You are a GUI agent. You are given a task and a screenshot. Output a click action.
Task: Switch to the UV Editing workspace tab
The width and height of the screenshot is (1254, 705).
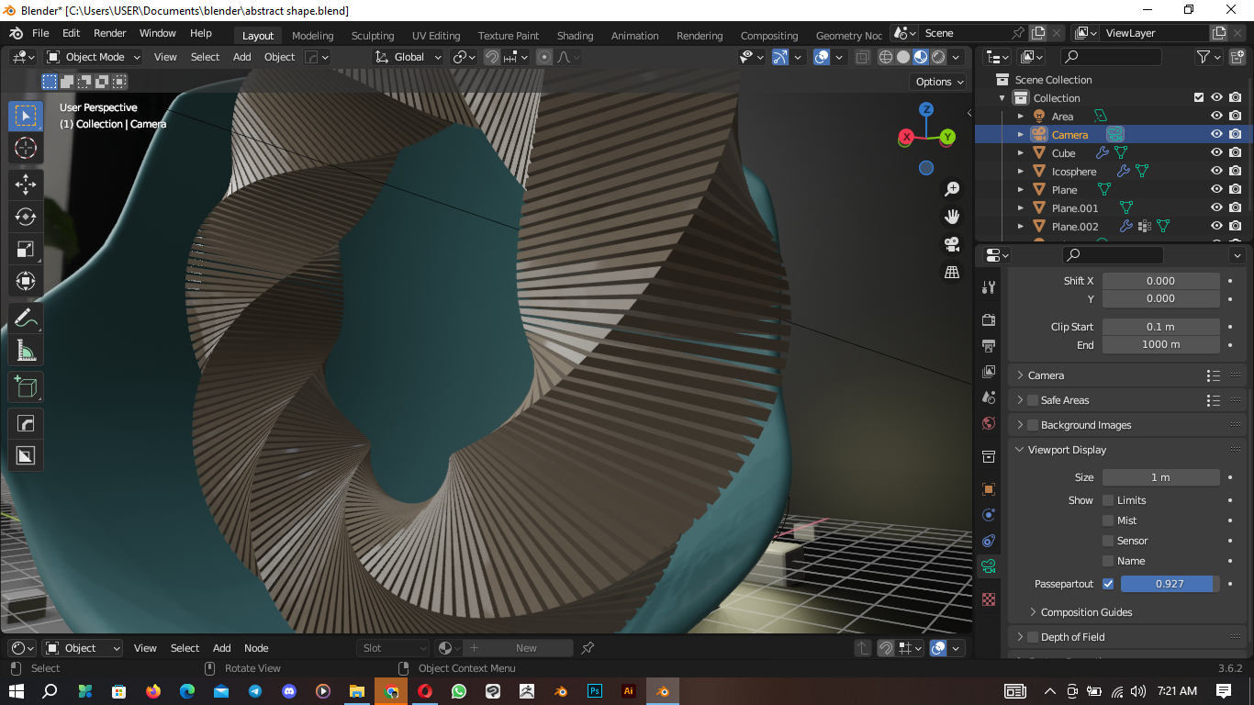point(436,36)
